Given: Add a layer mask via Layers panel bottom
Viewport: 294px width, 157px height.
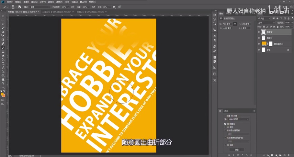Looking at the screenshot, I should [272, 155].
